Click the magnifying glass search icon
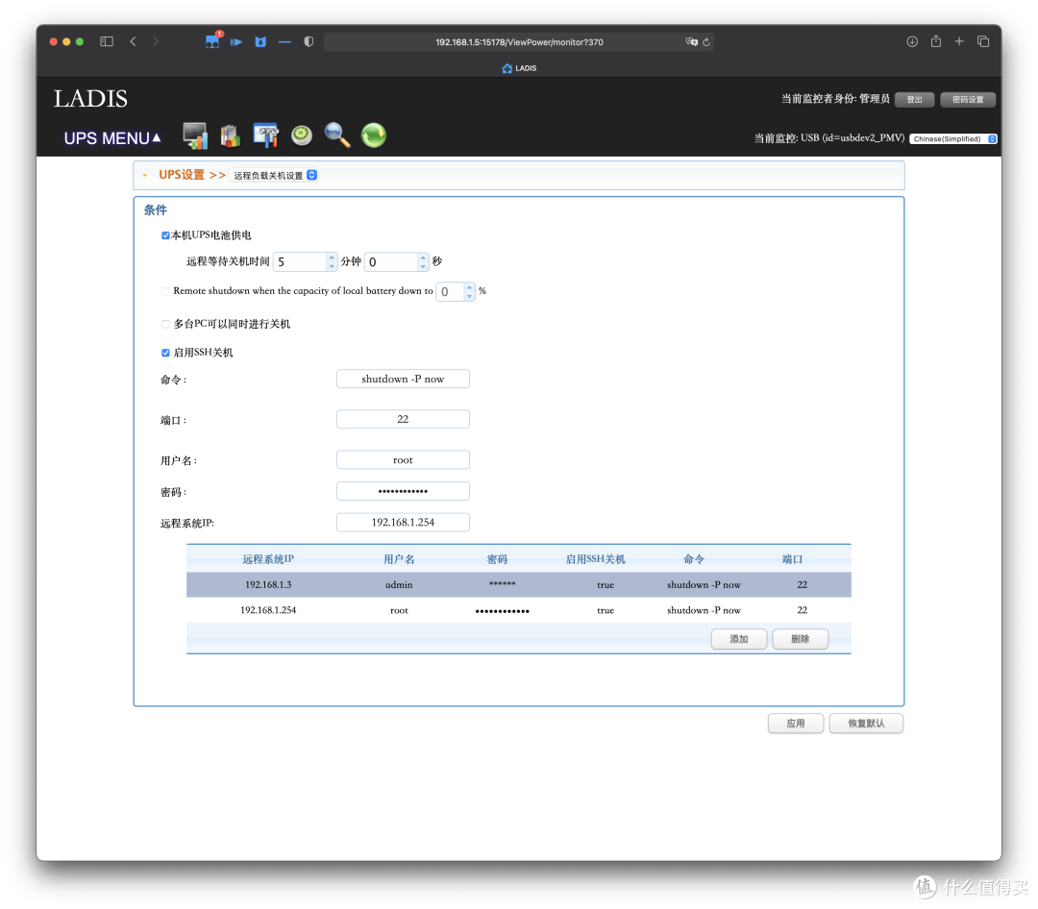Screen dimensions: 1038x909 (x=337, y=135)
